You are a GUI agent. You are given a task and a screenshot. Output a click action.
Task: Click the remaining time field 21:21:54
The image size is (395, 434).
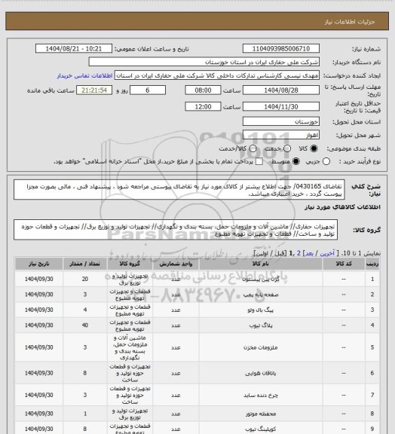(94, 90)
